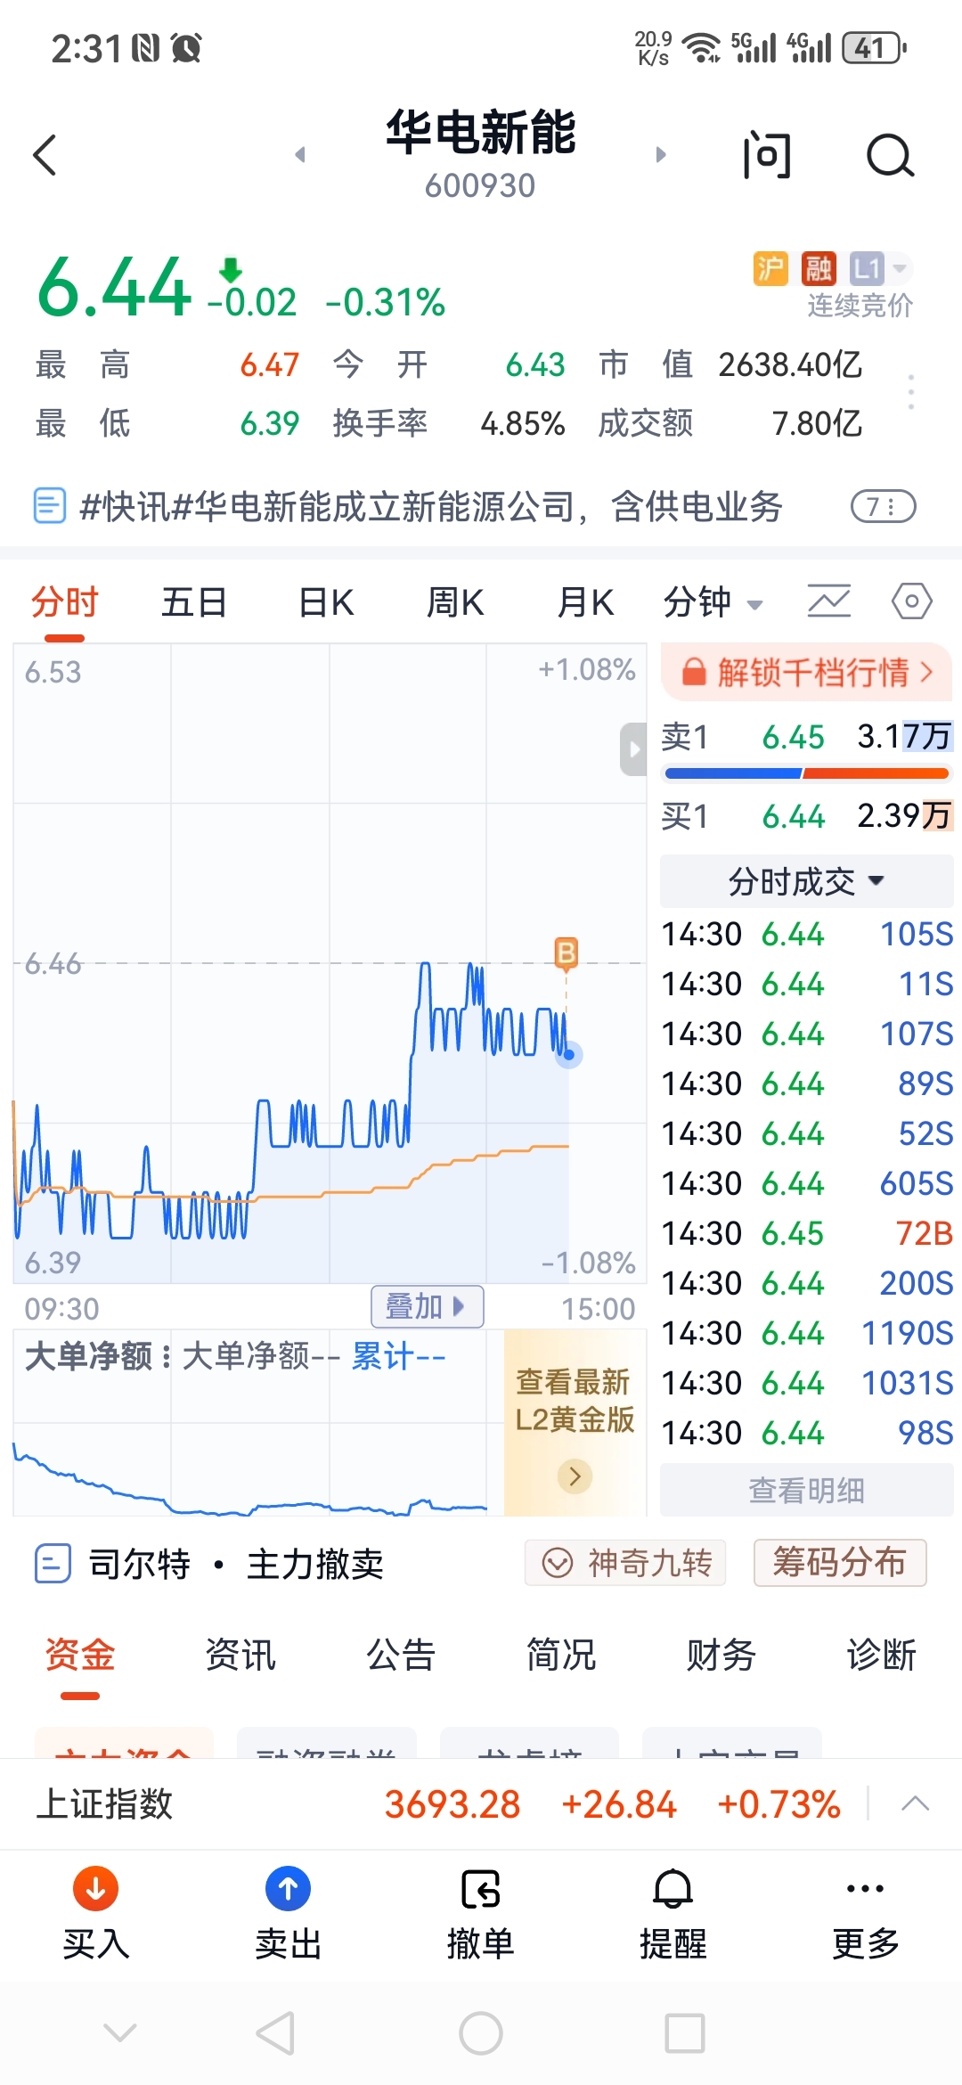Open the chart drawing line tool icon

point(829,601)
